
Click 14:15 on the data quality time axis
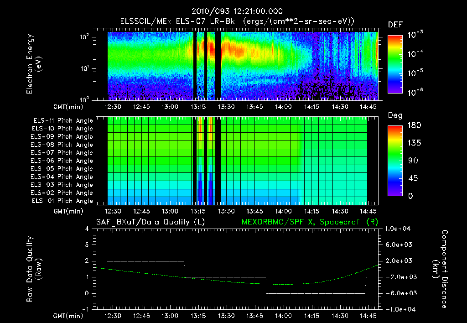pos(311,316)
